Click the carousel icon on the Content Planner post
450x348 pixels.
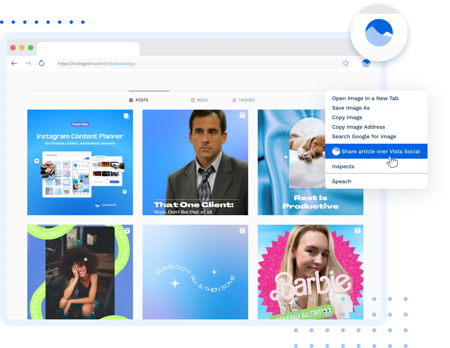click(126, 116)
